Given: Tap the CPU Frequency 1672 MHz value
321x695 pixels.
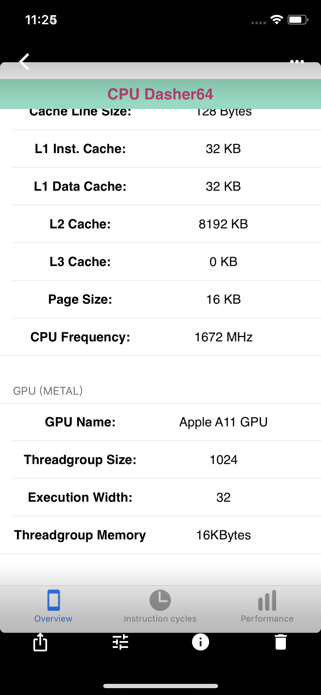Looking at the screenshot, I should point(223,337).
